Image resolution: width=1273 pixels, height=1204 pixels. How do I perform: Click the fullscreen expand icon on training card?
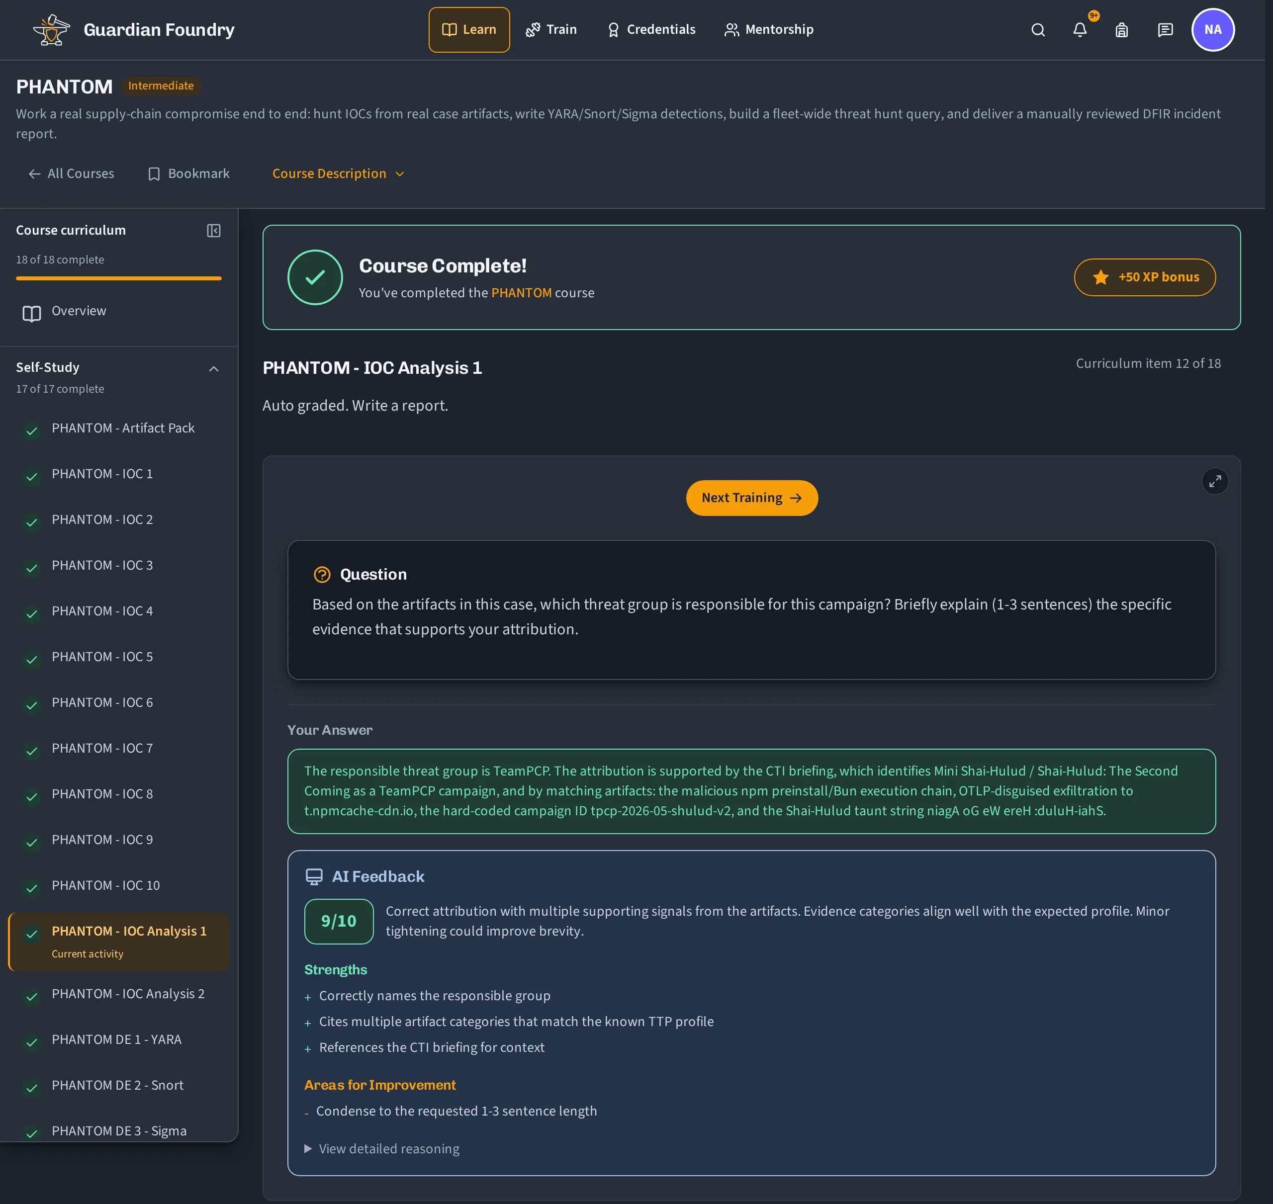[1215, 481]
